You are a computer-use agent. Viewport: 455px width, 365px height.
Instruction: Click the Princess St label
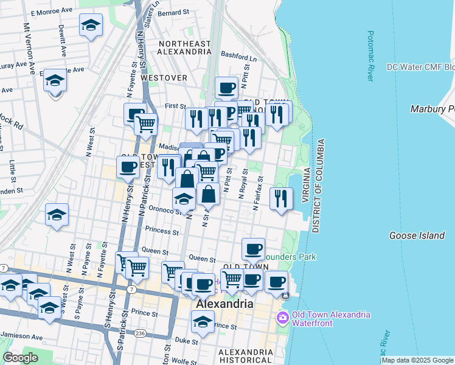coord(162,231)
